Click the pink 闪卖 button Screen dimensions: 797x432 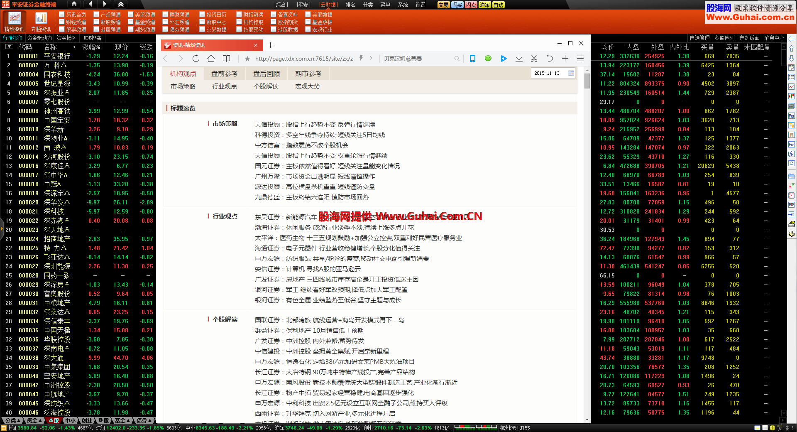click(471, 5)
